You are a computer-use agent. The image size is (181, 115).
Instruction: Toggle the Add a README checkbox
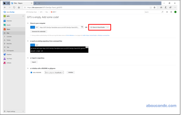[x=31, y=72]
